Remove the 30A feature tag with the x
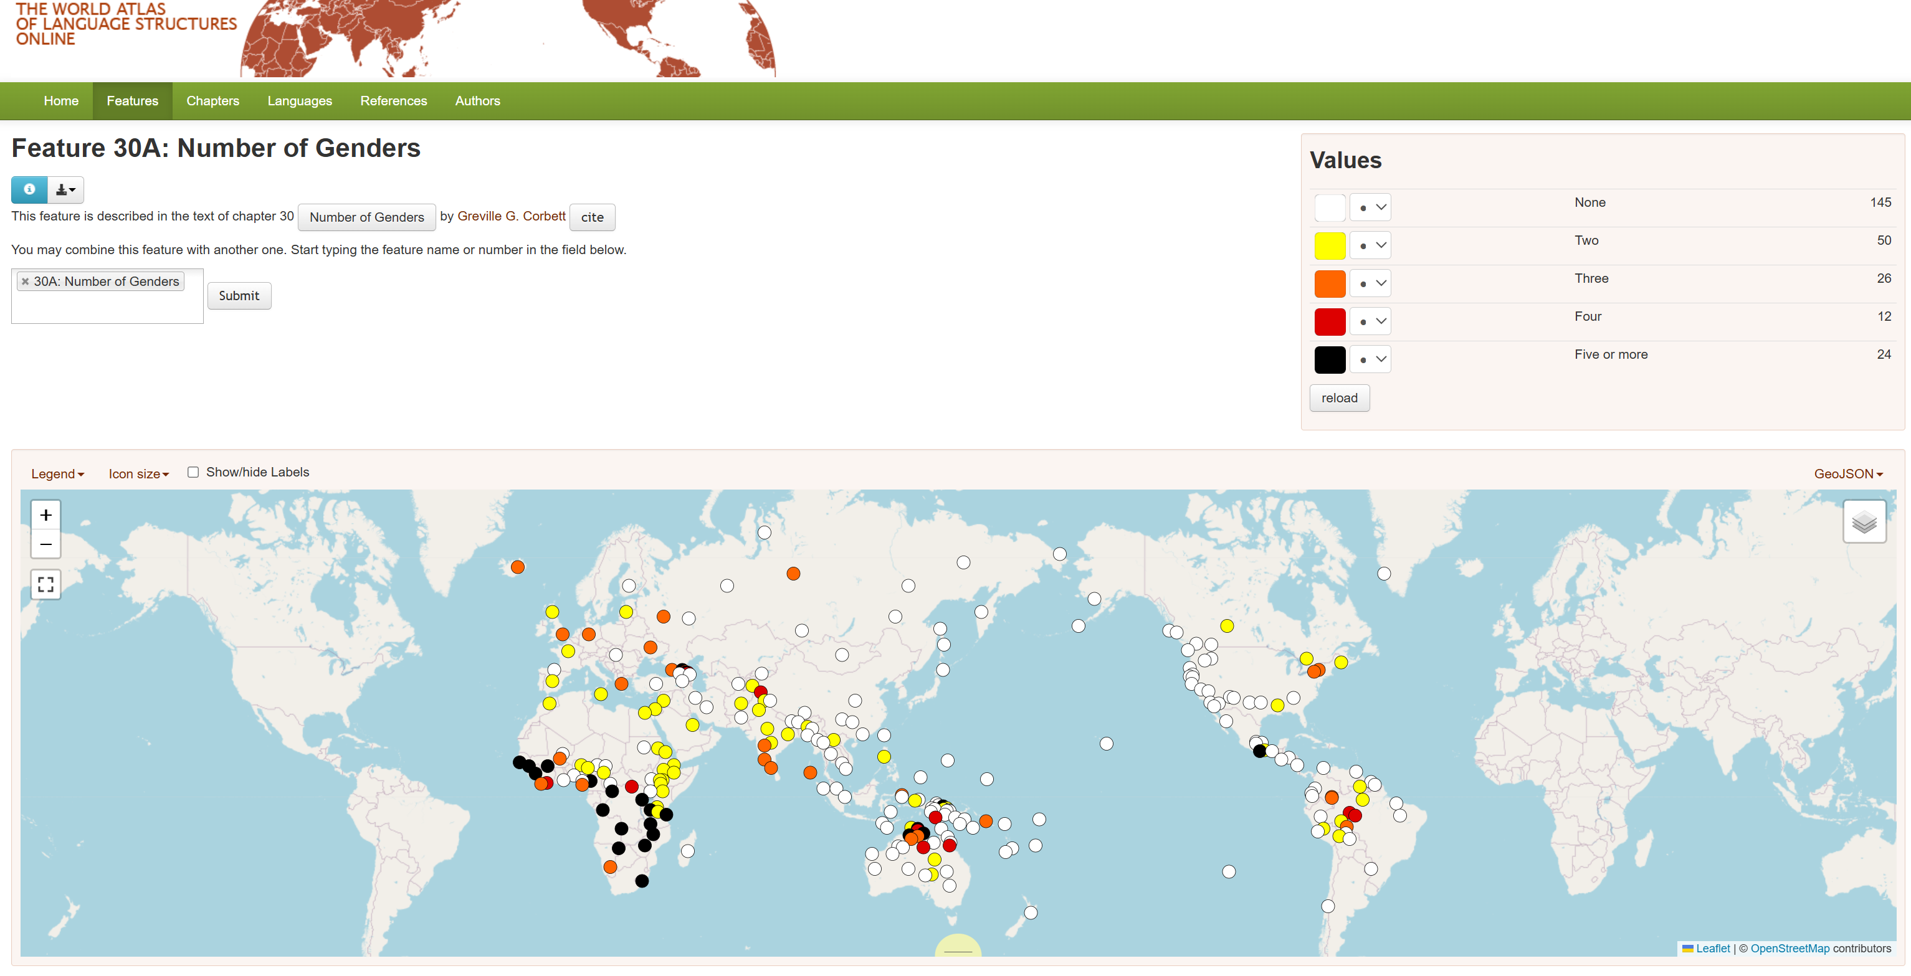Viewport: 1911px width, 976px height. click(25, 281)
